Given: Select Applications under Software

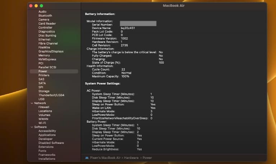Looking at the screenshot, I should tap(47, 135).
